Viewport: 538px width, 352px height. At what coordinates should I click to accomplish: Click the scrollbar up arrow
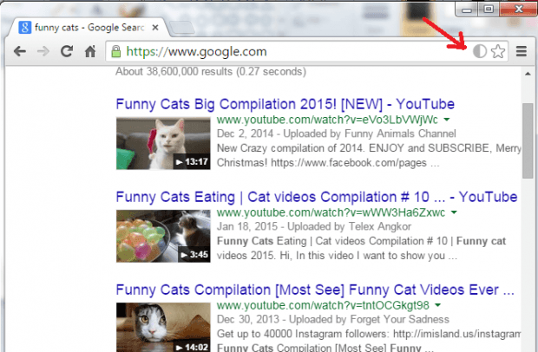[x=528, y=74]
